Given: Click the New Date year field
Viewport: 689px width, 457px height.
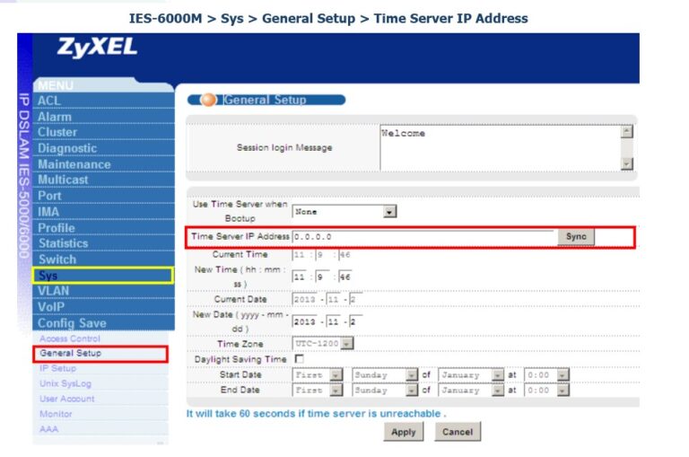Looking at the screenshot, I should [305, 321].
